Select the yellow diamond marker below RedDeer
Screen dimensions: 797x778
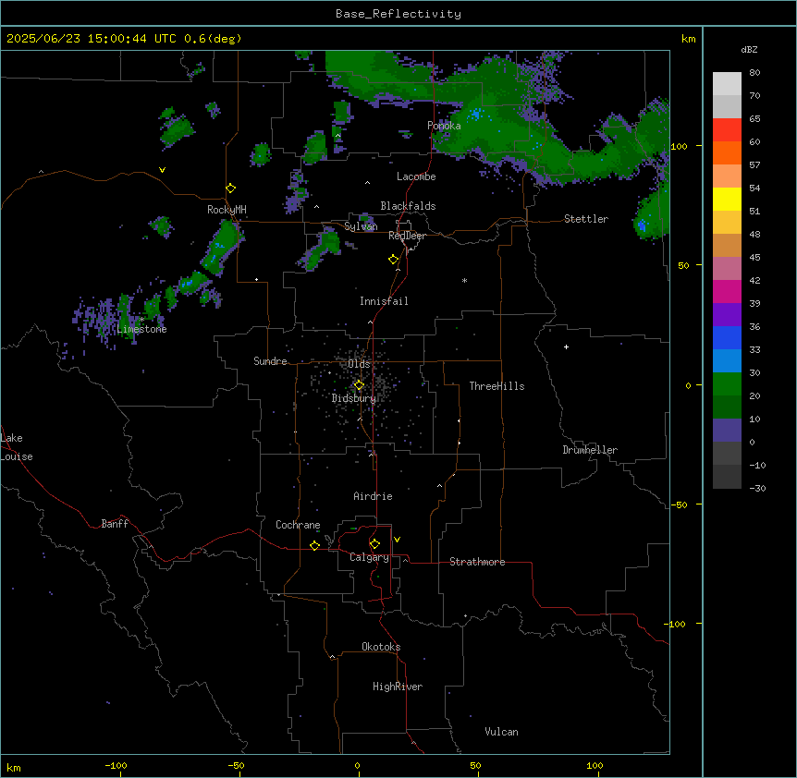(x=394, y=260)
